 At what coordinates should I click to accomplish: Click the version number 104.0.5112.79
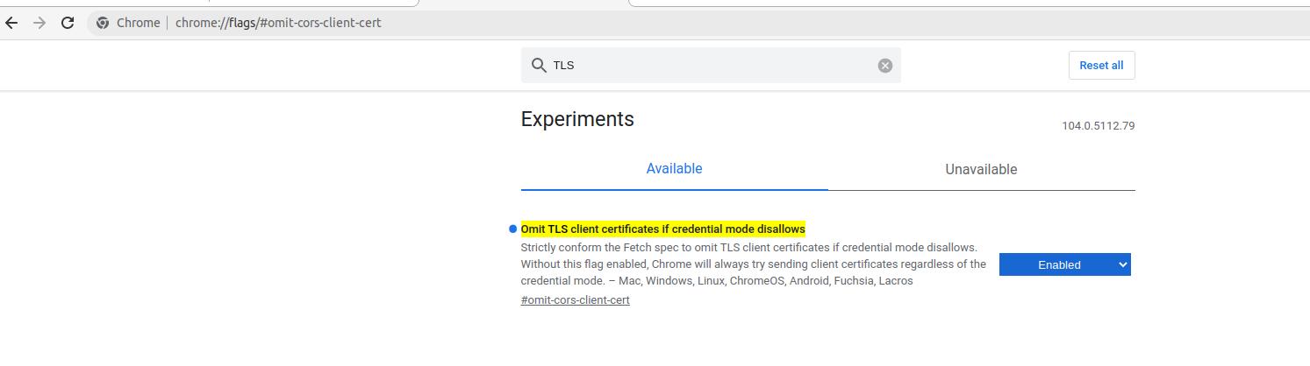tap(1098, 126)
